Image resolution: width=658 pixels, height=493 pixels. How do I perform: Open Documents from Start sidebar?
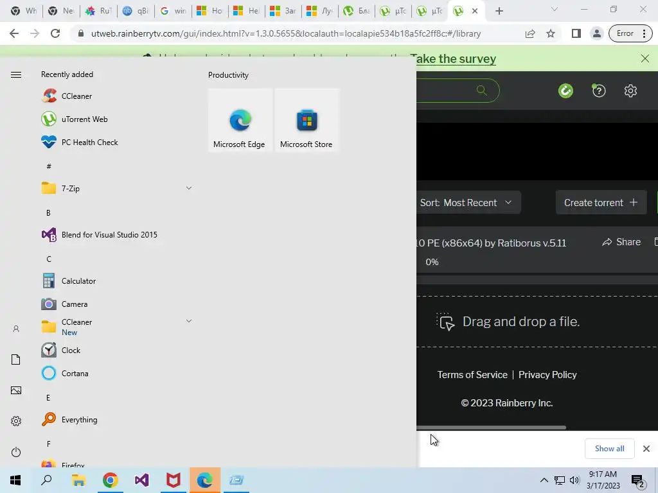(x=16, y=359)
